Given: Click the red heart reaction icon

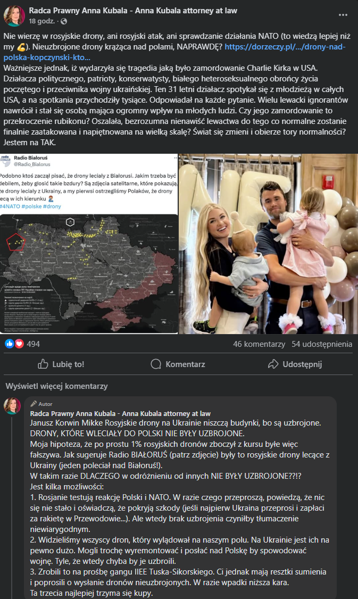Looking at the screenshot, I should [x=19, y=344].
